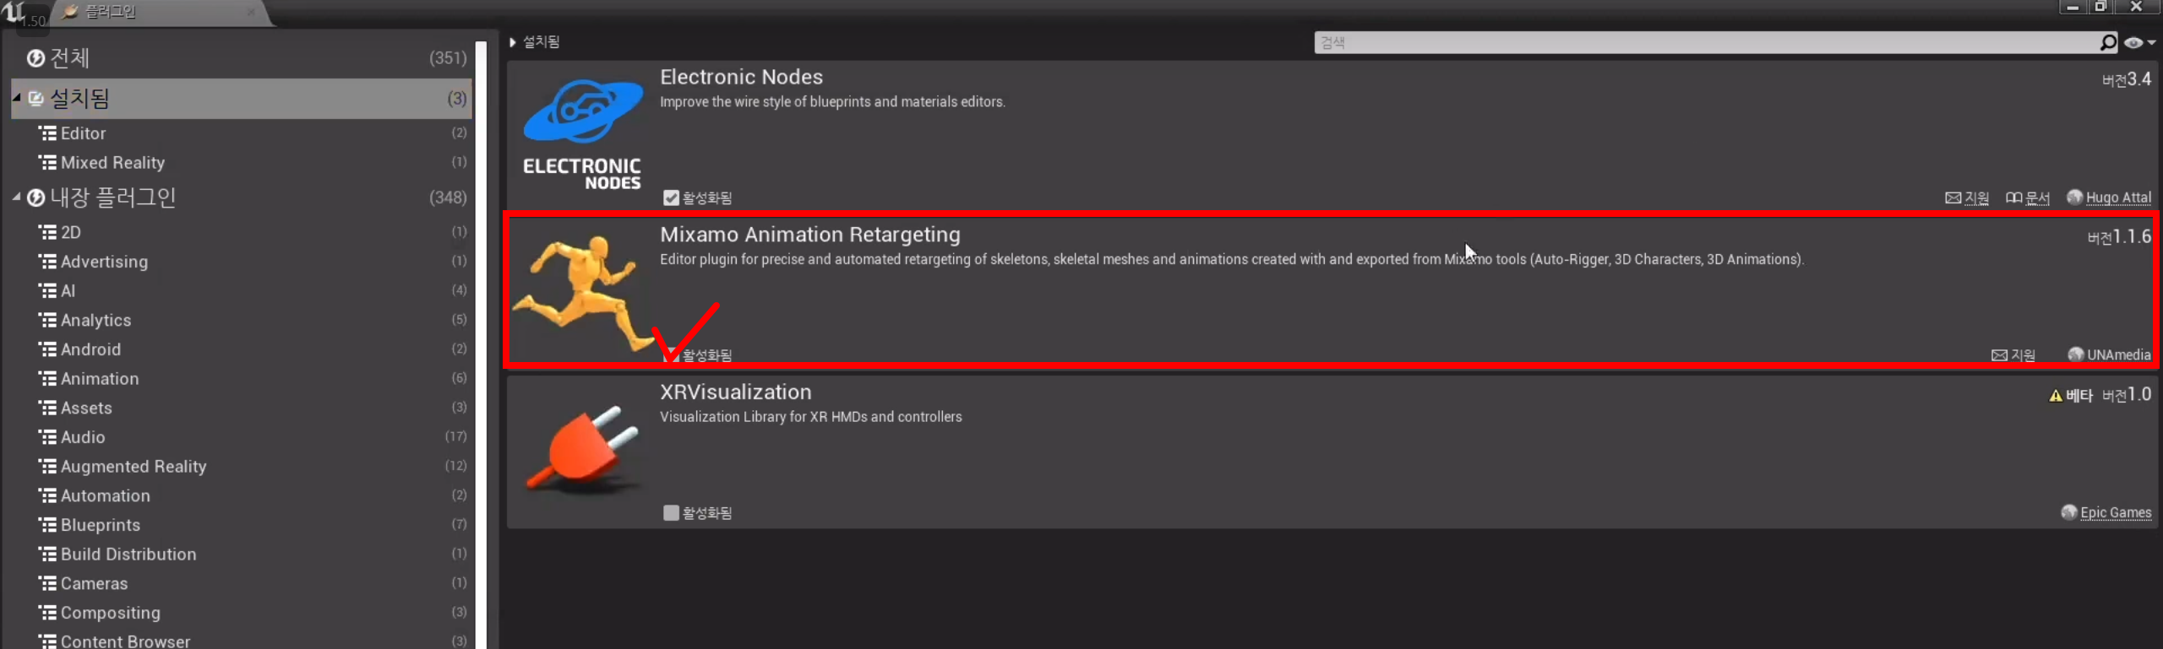
Task: Click the Unreal Engine logo icon
Action: tap(14, 13)
